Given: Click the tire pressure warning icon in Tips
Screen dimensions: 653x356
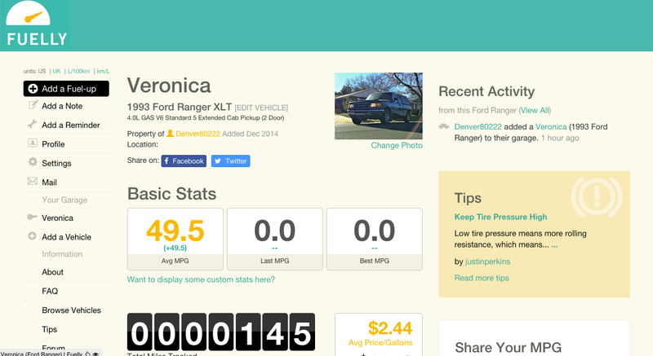Looking at the screenshot, I should click(x=597, y=196).
